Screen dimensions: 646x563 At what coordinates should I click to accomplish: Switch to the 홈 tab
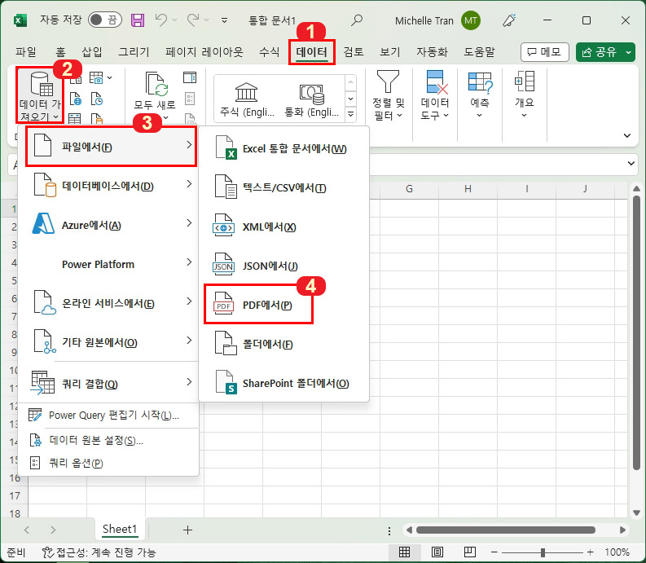pos(60,52)
